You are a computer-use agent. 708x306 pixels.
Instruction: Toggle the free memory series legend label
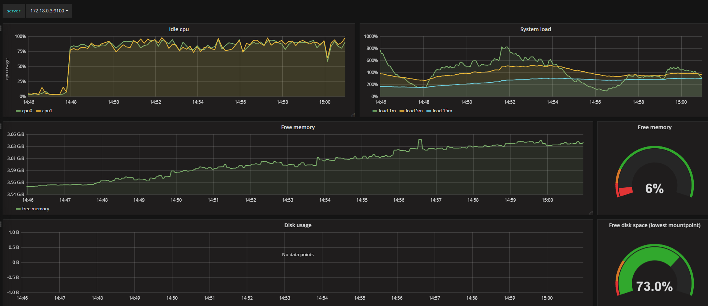pos(36,209)
